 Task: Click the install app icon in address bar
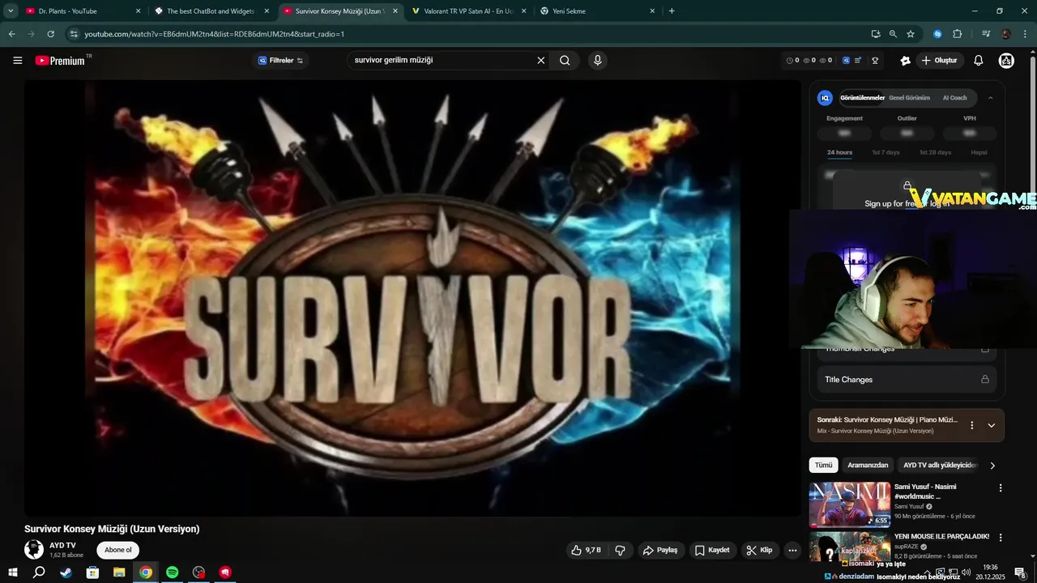coord(876,34)
